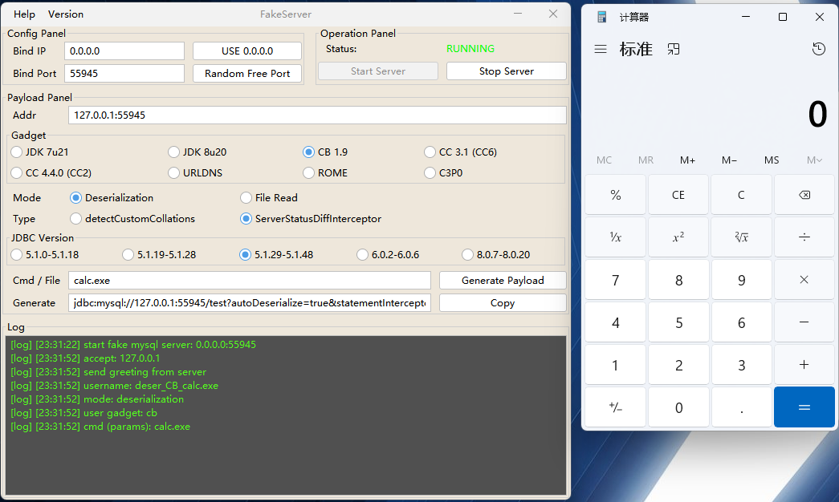Click Calculator MS memory store

772,160
